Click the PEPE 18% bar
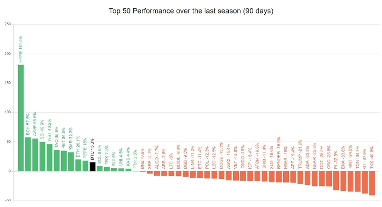This screenshot has height=207, width=382. (85, 165)
